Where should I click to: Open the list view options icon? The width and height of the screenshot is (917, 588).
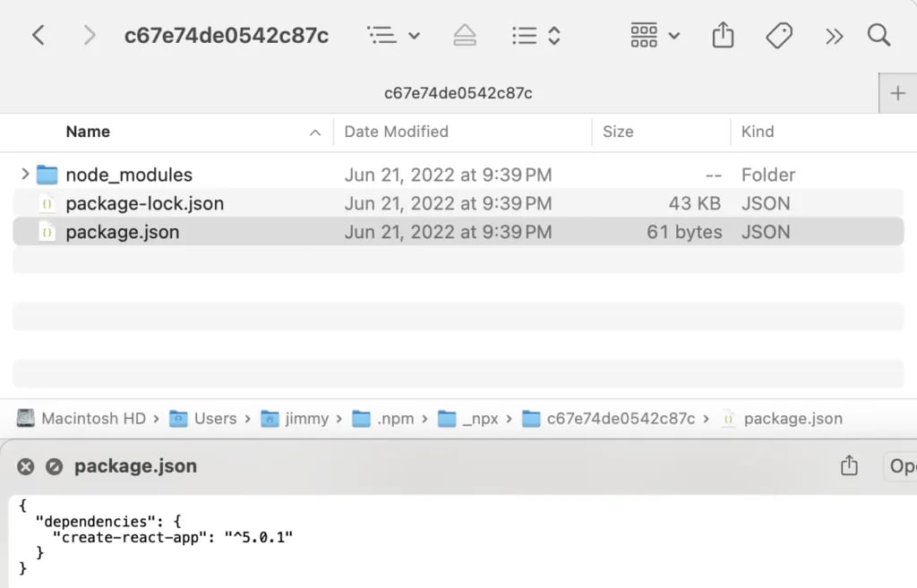pos(381,35)
